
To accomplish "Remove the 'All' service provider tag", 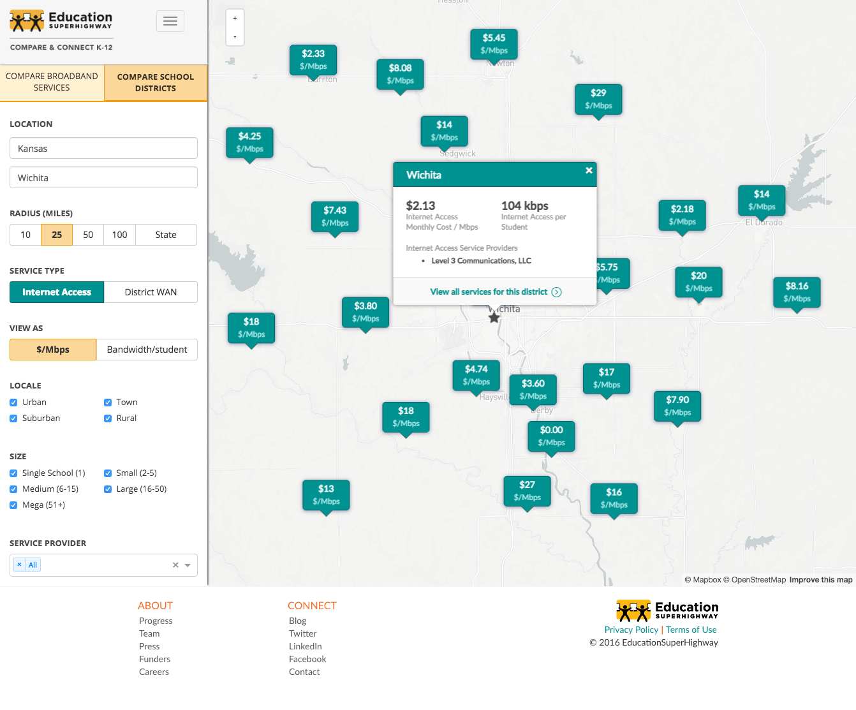I will tap(19, 565).
